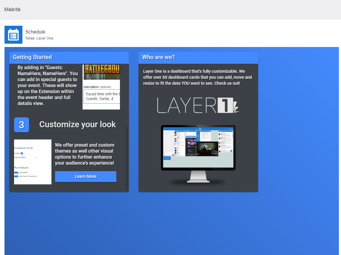The height and width of the screenshot is (255, 341).
Task: Toggle 'Hide header' switch in thumbnail
Action: (16, 172)
